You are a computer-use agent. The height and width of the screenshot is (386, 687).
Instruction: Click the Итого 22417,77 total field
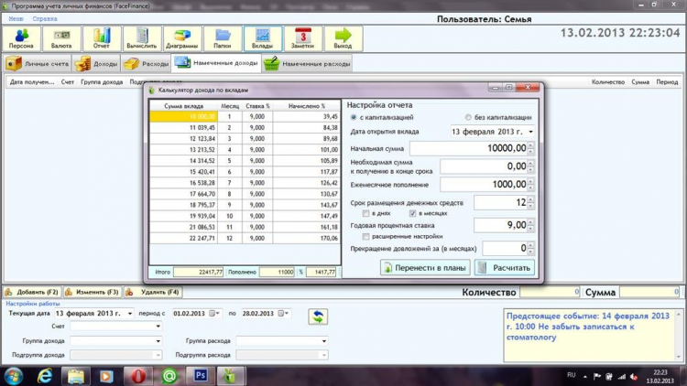coord(198,272)
